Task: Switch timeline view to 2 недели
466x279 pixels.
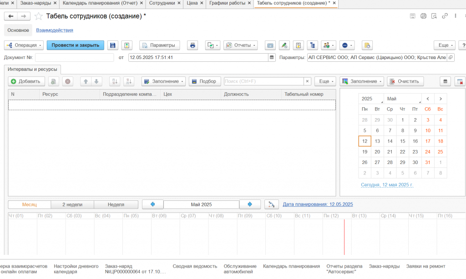Action: pos(73,204)
